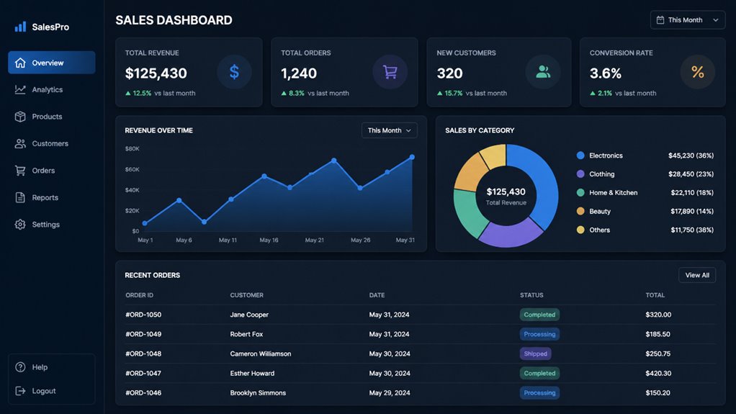Click the Home & Kitchen green legend dot
Screen dimensions: 736x414
(x=580, y=192)
